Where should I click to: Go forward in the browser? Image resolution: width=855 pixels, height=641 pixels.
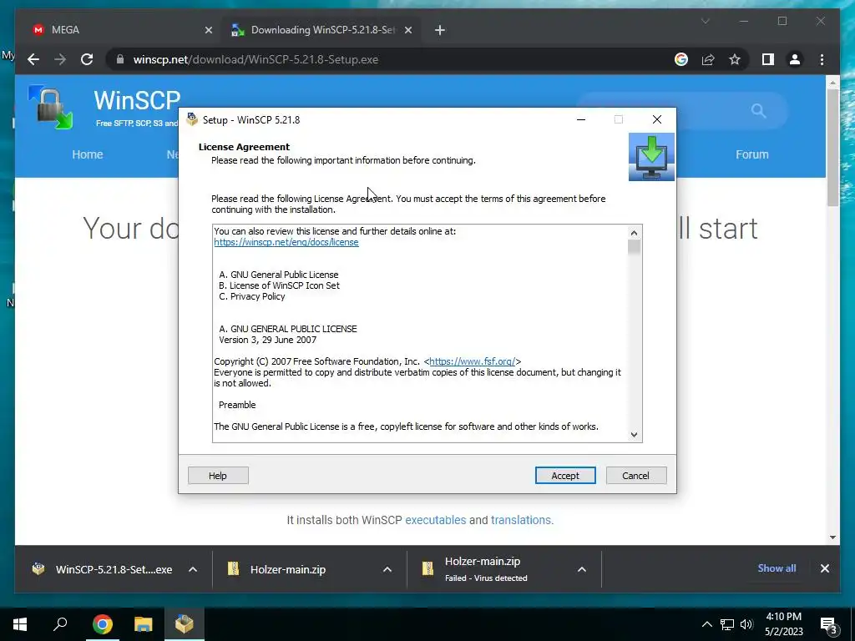pyautogui.click(x=60, y=59)
